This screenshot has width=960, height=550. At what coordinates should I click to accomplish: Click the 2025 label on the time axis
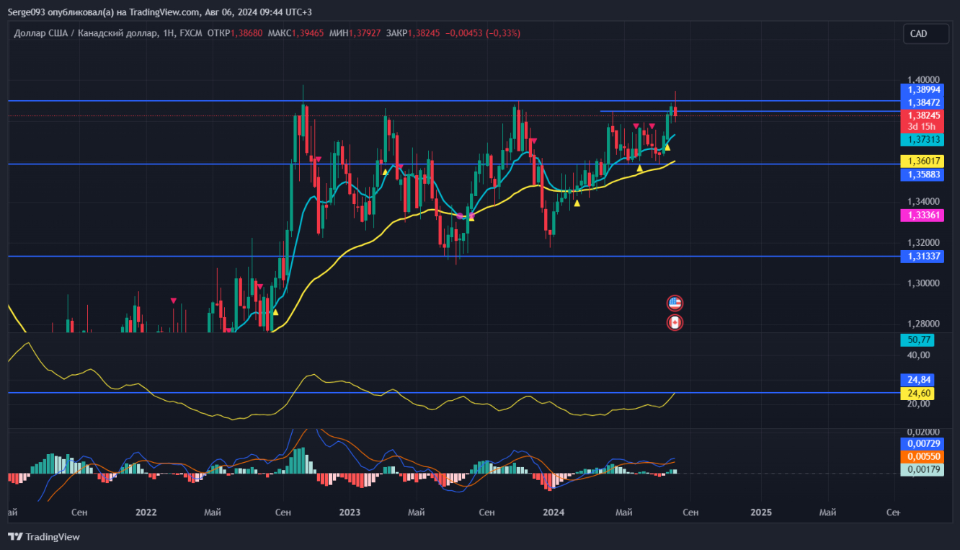(761, 513)
